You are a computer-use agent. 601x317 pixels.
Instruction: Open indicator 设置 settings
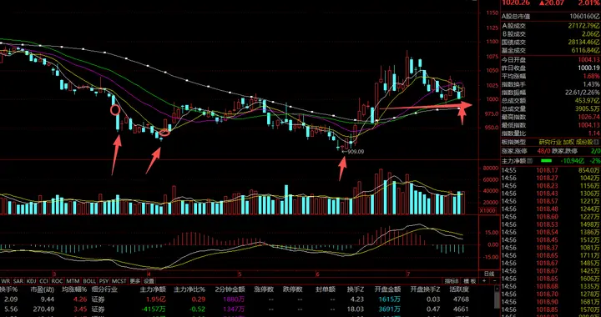tap(149, 280)
